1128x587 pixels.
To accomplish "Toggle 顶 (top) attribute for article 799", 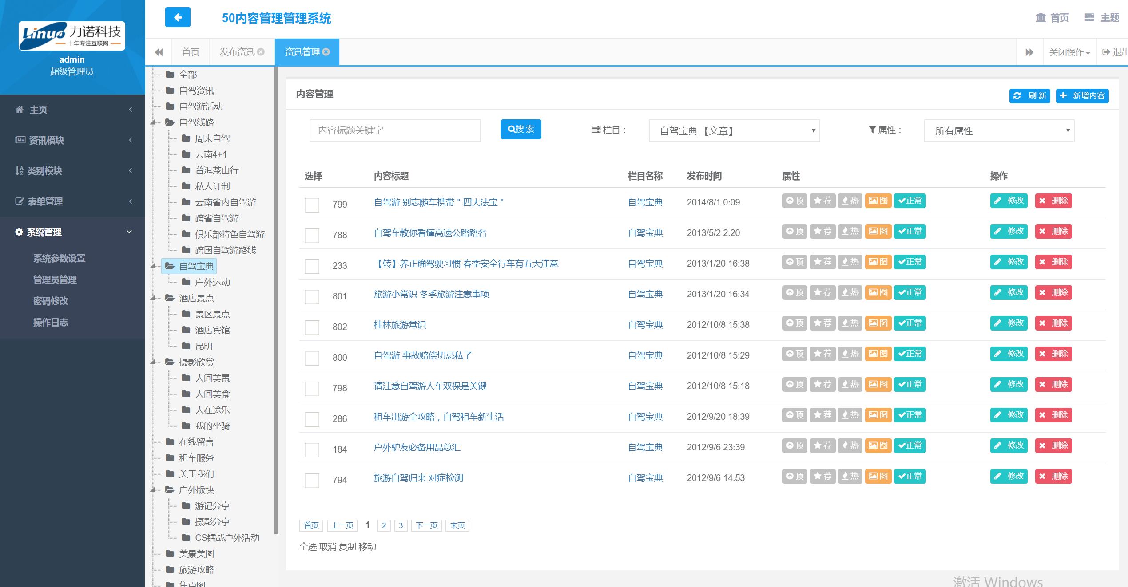I will click(794, 201).
